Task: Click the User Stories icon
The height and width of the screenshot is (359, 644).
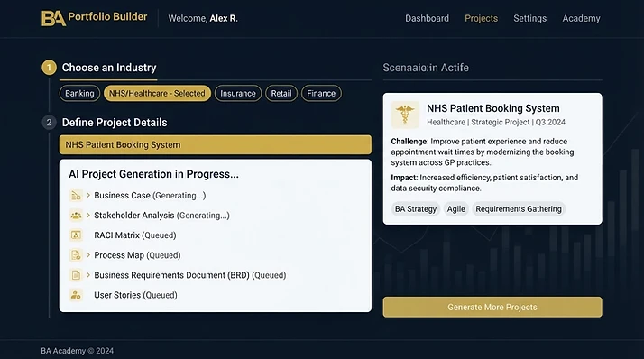Action: tap(76, 295)
